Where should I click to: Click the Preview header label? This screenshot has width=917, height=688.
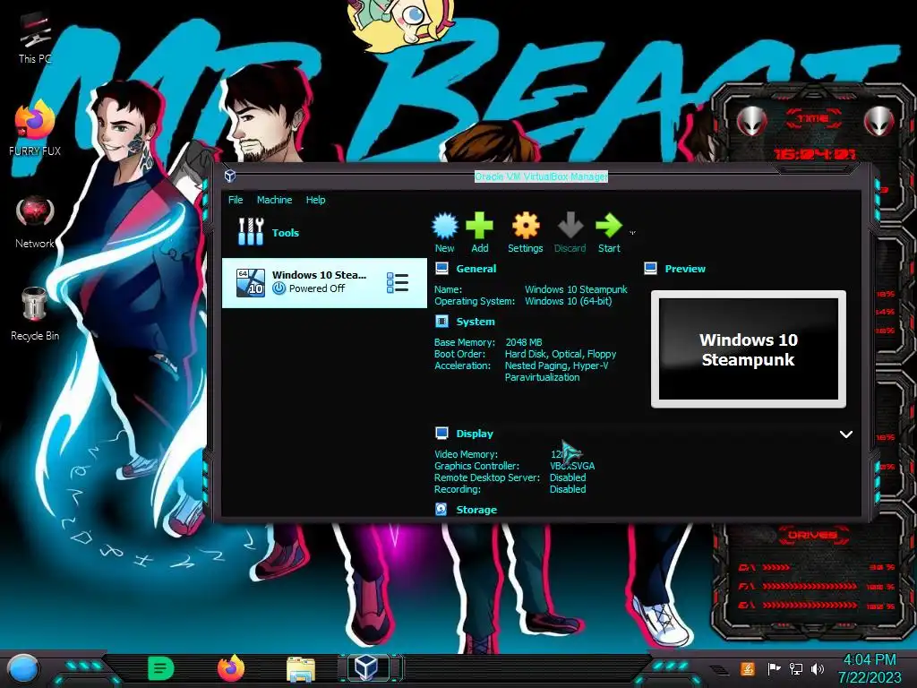click(685, 269)
